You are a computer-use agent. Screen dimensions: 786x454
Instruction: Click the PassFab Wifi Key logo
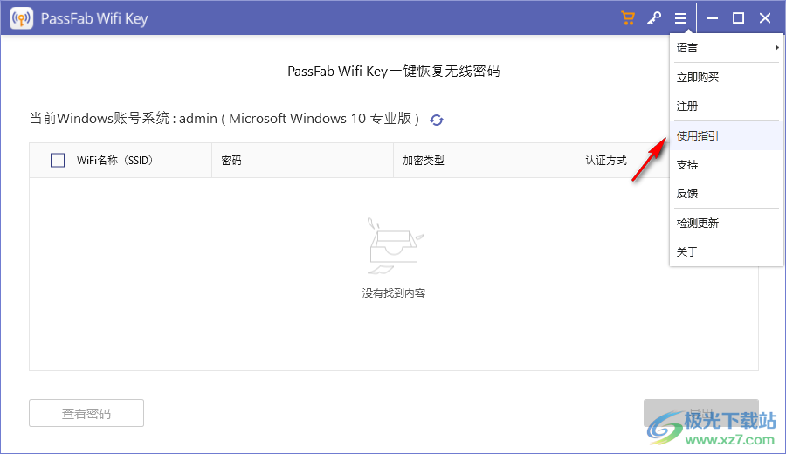click(x=21, y=18)
